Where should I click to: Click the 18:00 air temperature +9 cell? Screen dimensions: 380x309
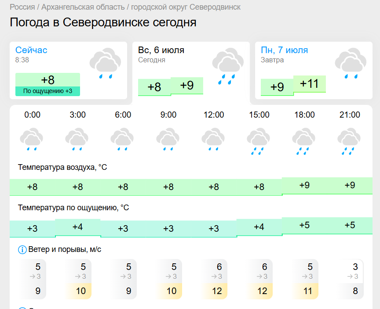tap(304, 186)
